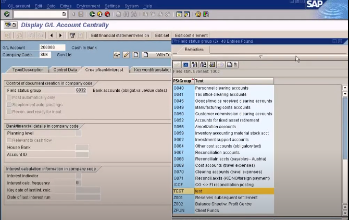Viewport: 349px width, 220px height.
Task: Click the yellow Exit icon
Action: coord(99,14)
